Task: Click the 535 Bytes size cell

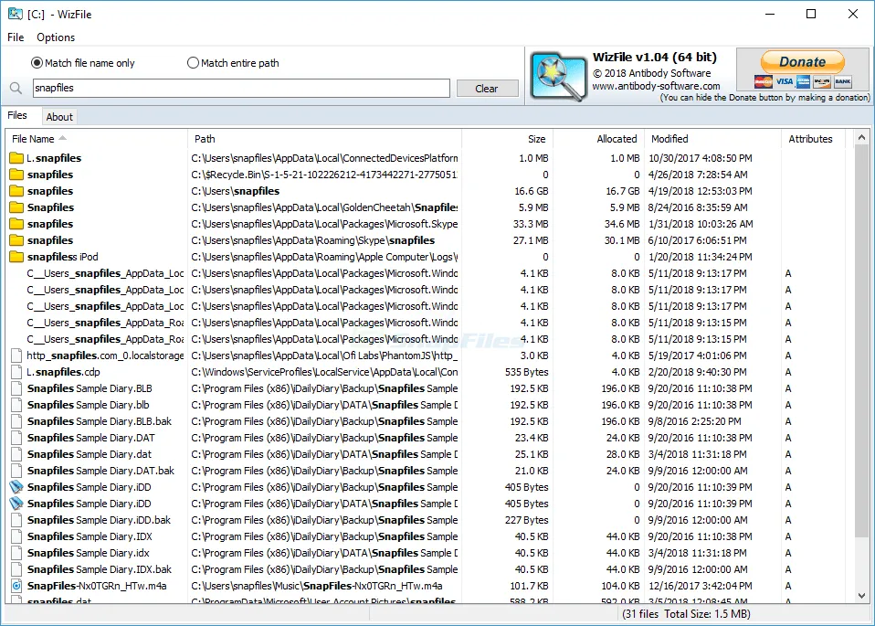Action: (527, 372)
